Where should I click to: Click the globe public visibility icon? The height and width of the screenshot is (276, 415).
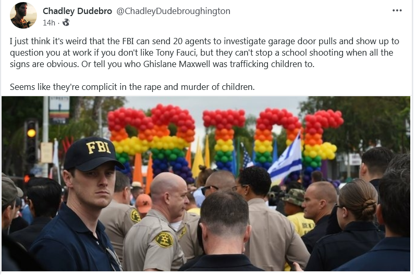pos(66,23)
